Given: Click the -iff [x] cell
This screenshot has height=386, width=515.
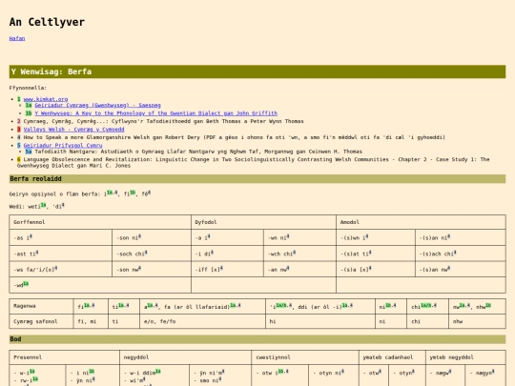Looking at the screenshot, I should point(227,270).
